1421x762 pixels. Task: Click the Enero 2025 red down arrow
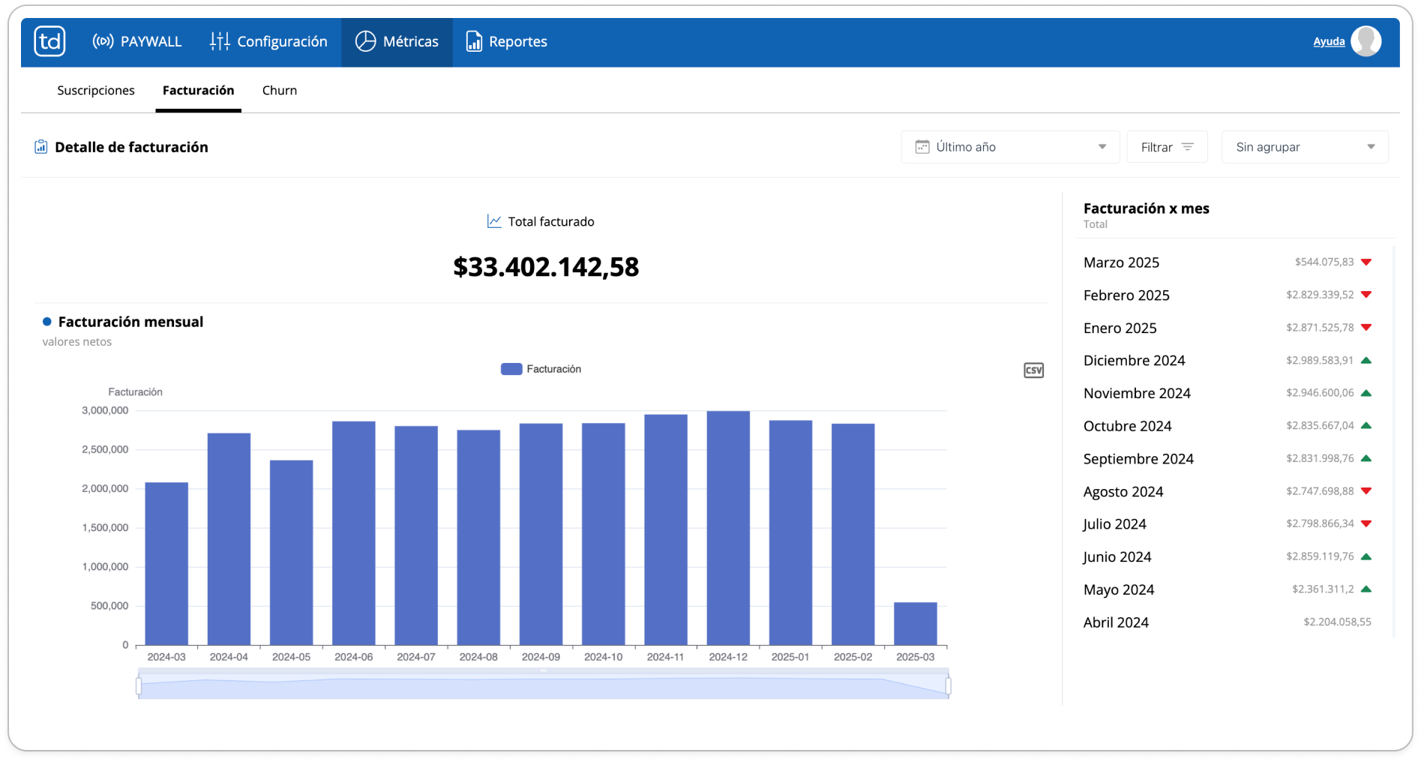1366,327
